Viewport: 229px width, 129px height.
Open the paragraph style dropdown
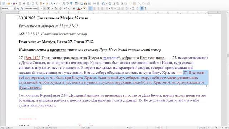point(15,8)
